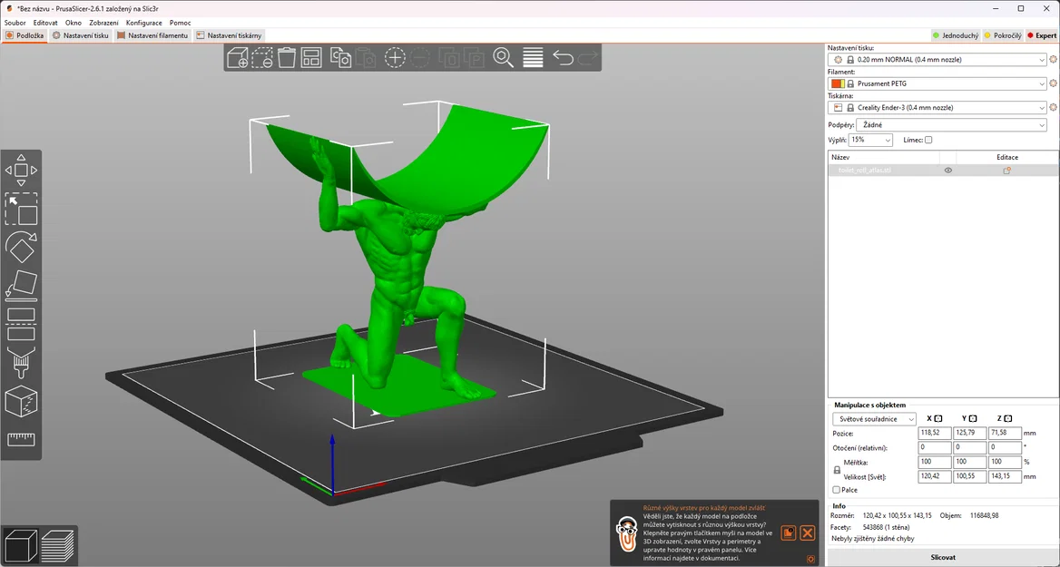Viewport: 1060px width, 567px height.
Task: Switch to Pokročilý mode
Action: (1003, 35)
